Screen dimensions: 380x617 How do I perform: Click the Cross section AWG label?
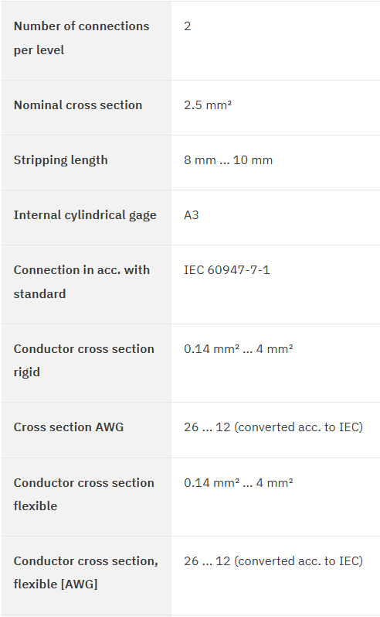point(69,427)
